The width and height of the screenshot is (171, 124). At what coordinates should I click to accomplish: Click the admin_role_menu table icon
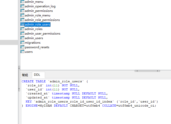pyautogui.click(x=22, y=15)
